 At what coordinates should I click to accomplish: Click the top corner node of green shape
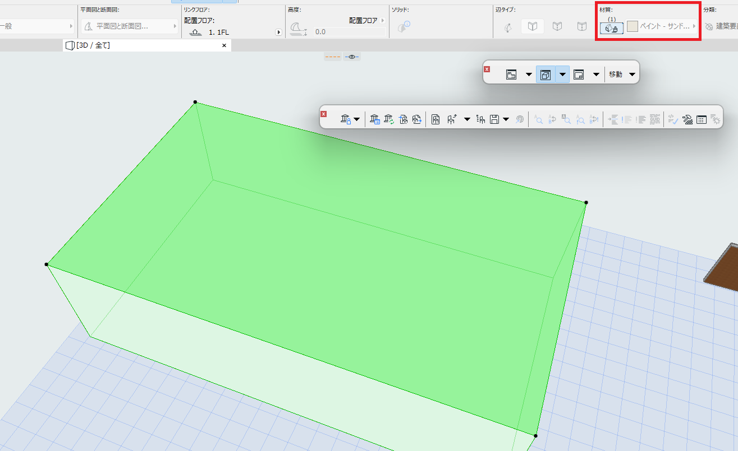(x=195, y=102)
